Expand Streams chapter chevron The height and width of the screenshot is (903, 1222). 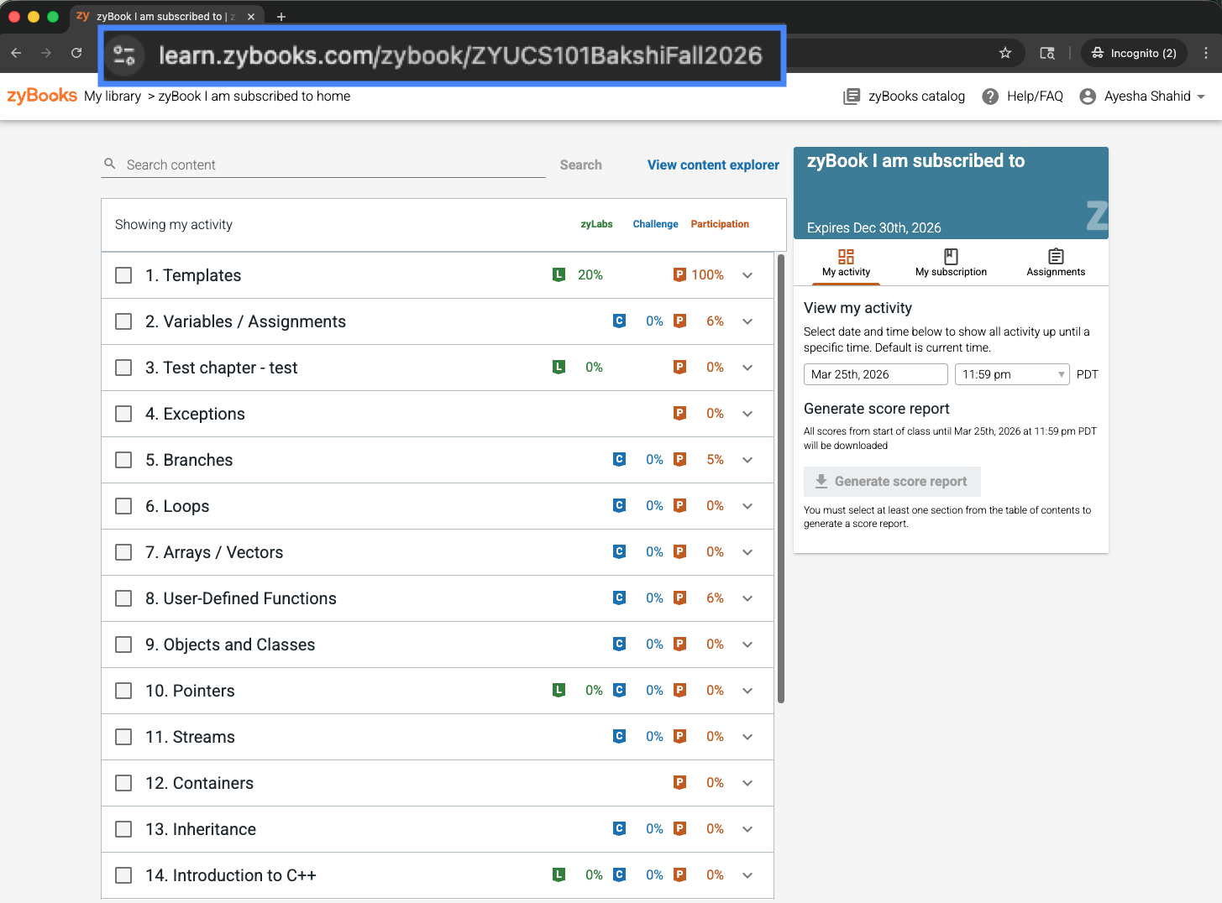747,737
